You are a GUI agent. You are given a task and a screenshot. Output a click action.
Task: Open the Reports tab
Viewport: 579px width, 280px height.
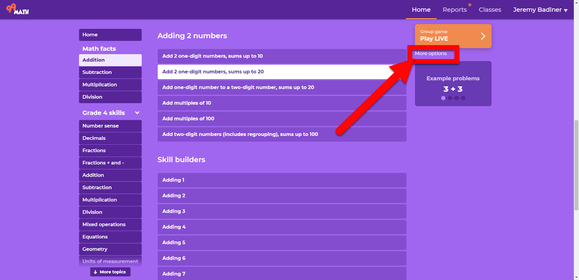pos(455,10)
